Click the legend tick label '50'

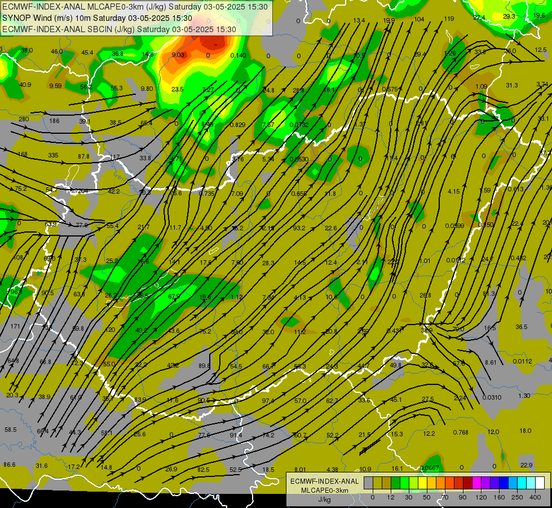point(427,497)
